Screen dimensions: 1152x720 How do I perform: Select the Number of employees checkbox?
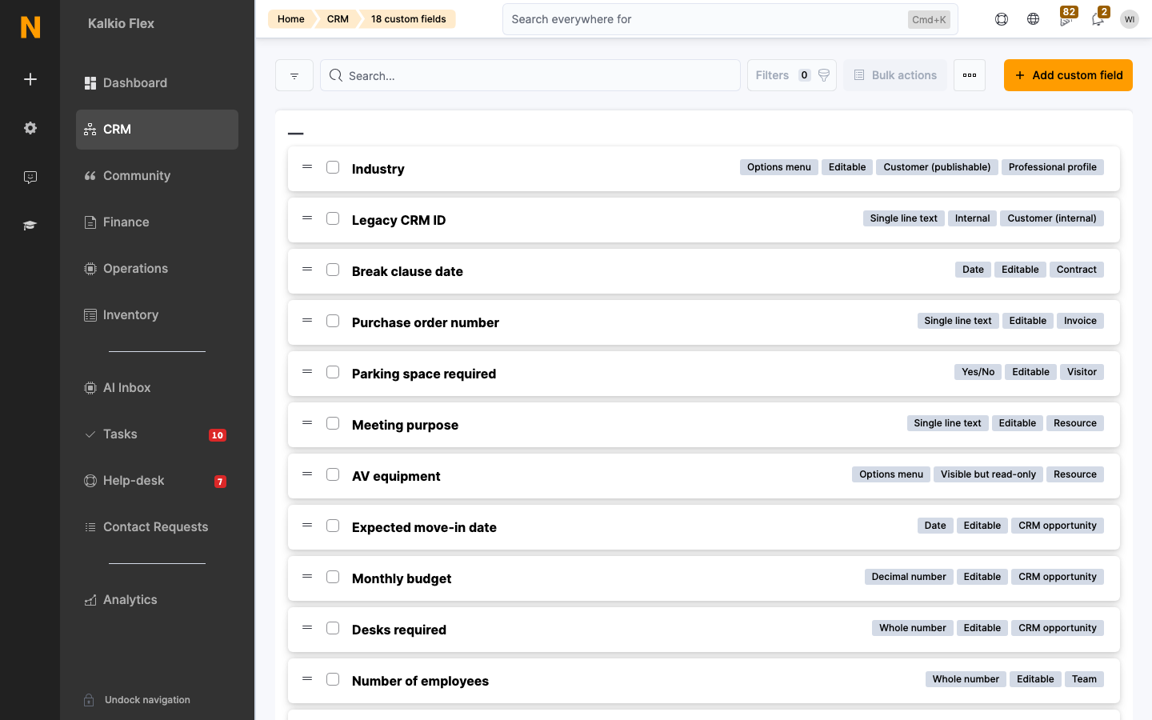pos(333,679)
